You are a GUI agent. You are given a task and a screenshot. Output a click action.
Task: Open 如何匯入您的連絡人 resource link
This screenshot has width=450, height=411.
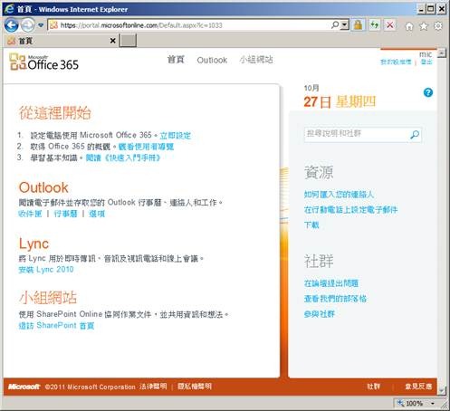click(339, 194)
